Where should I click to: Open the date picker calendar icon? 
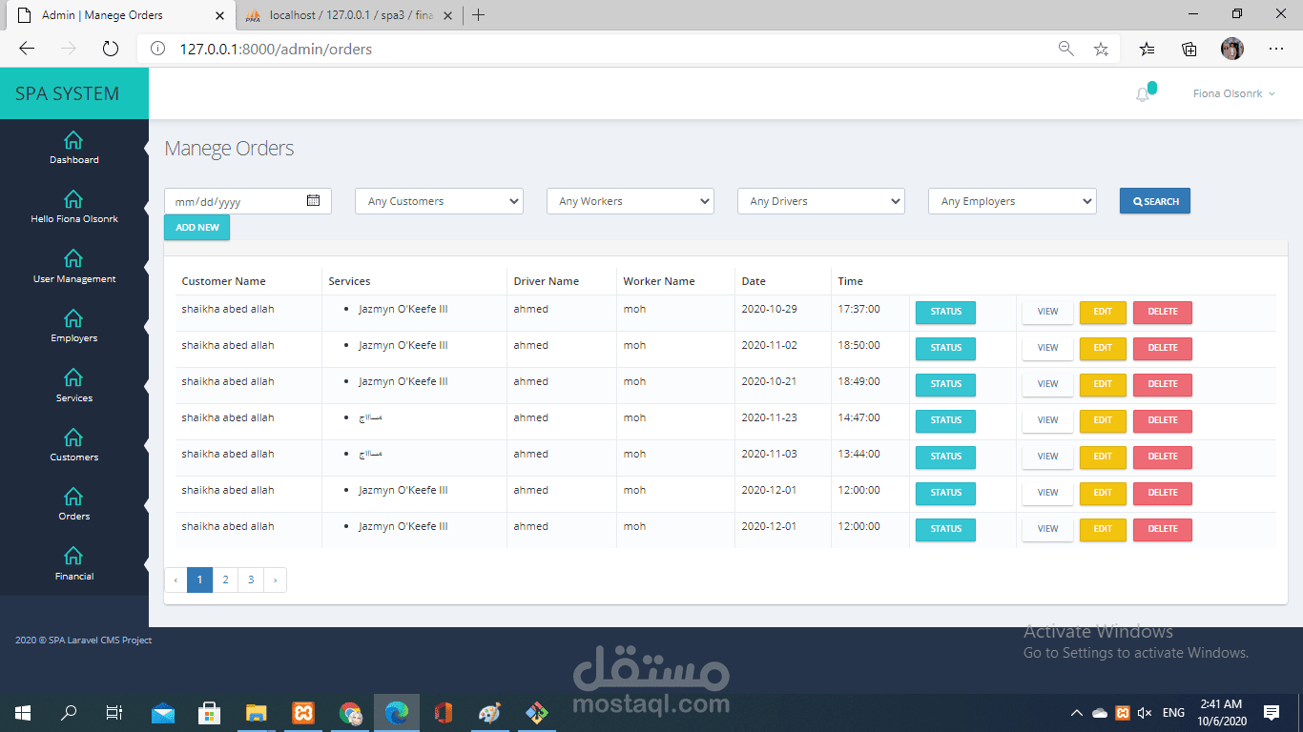coord(313,200)
